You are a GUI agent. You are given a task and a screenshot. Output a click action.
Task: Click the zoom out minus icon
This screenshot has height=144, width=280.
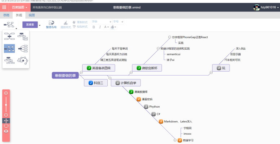point(6,115)
